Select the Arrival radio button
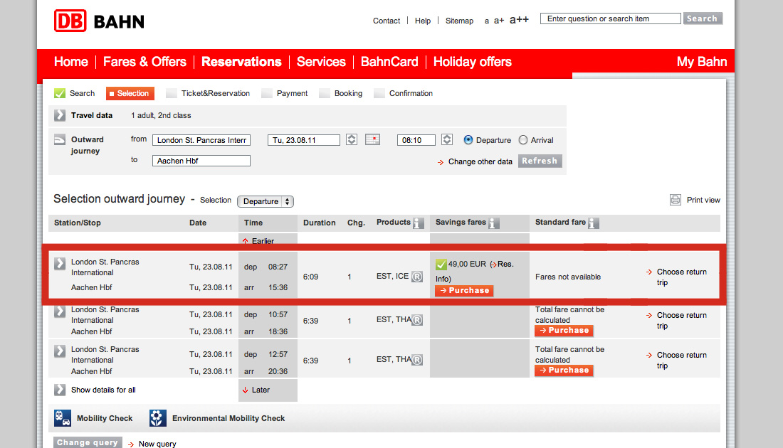783x448 pixels. (523, 140)
